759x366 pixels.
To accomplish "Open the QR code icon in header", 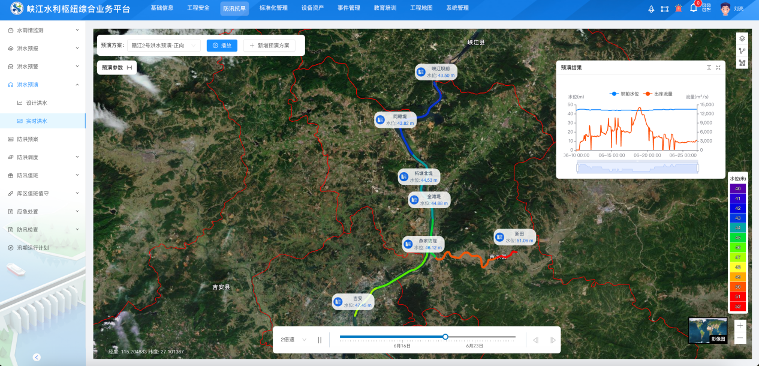I will coord(706,8).
